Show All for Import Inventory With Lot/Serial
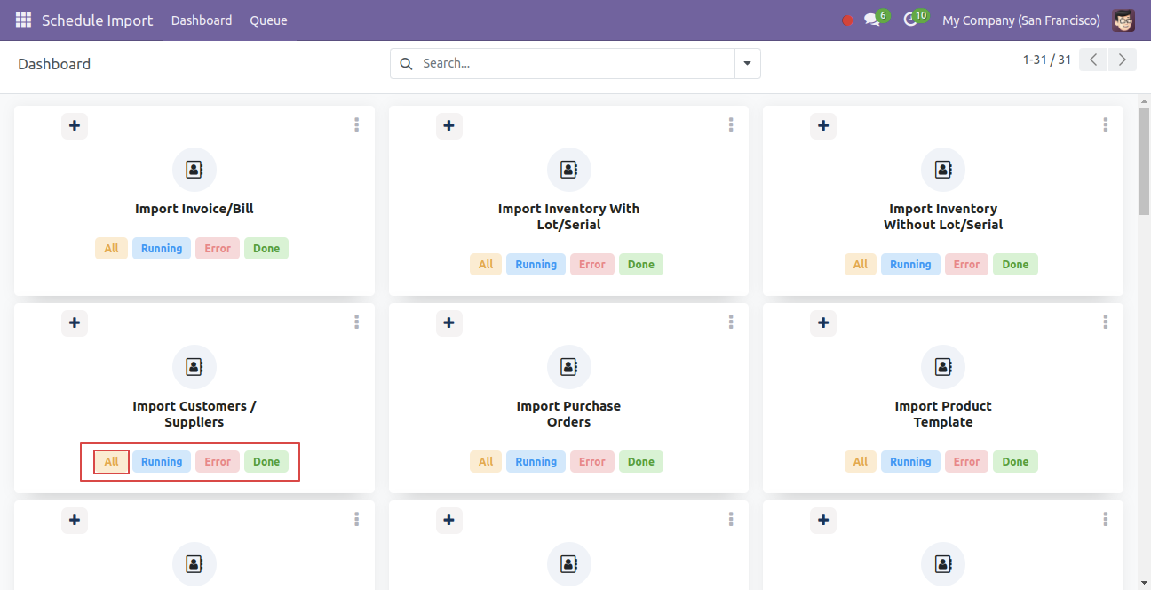This screenshot has height=590, width=1151. (x=486, y=265)
